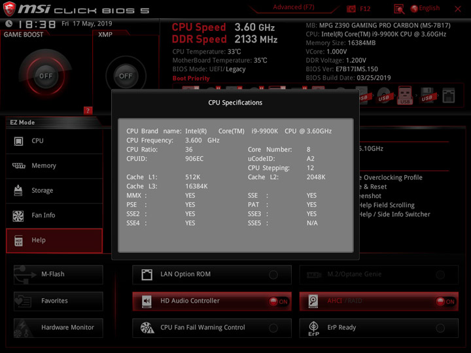Viewport: 471px width, 353px height.
Task: Click the BIOS Ver E7B17IMS.150 line
Action: coord(342,69)
